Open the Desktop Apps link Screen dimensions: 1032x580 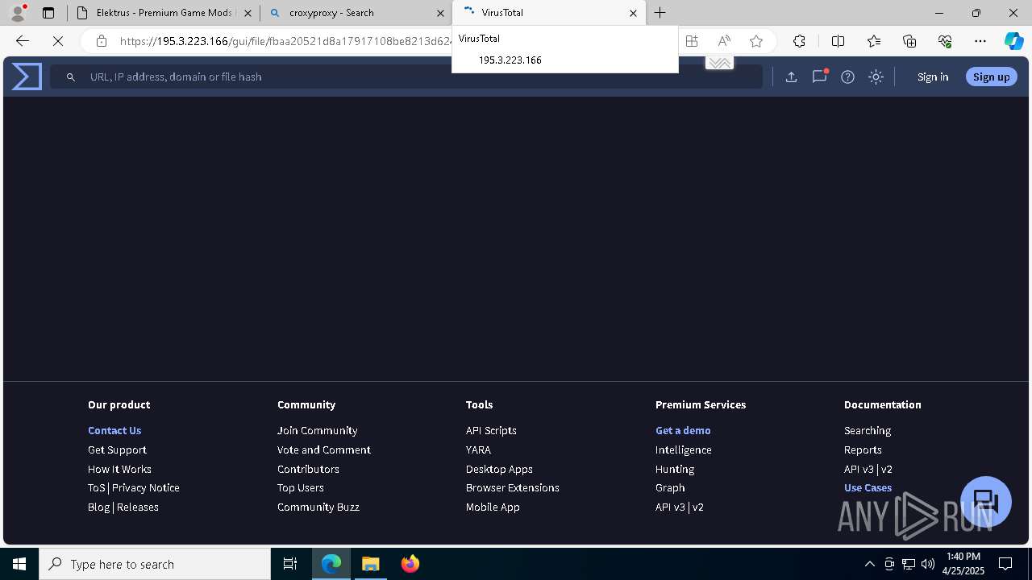499,469
